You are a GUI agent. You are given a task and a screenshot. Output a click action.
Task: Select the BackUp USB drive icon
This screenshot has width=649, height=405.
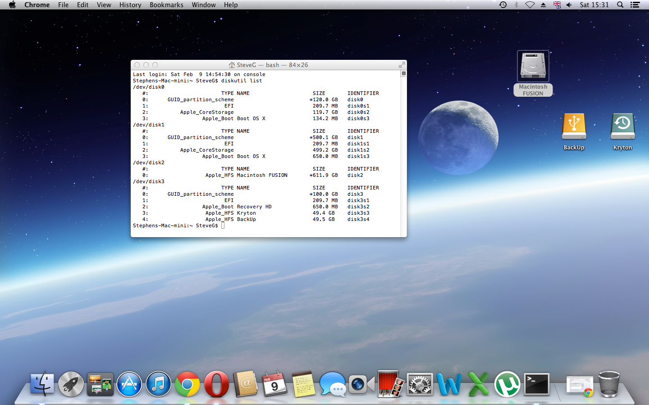coord(574,127)
